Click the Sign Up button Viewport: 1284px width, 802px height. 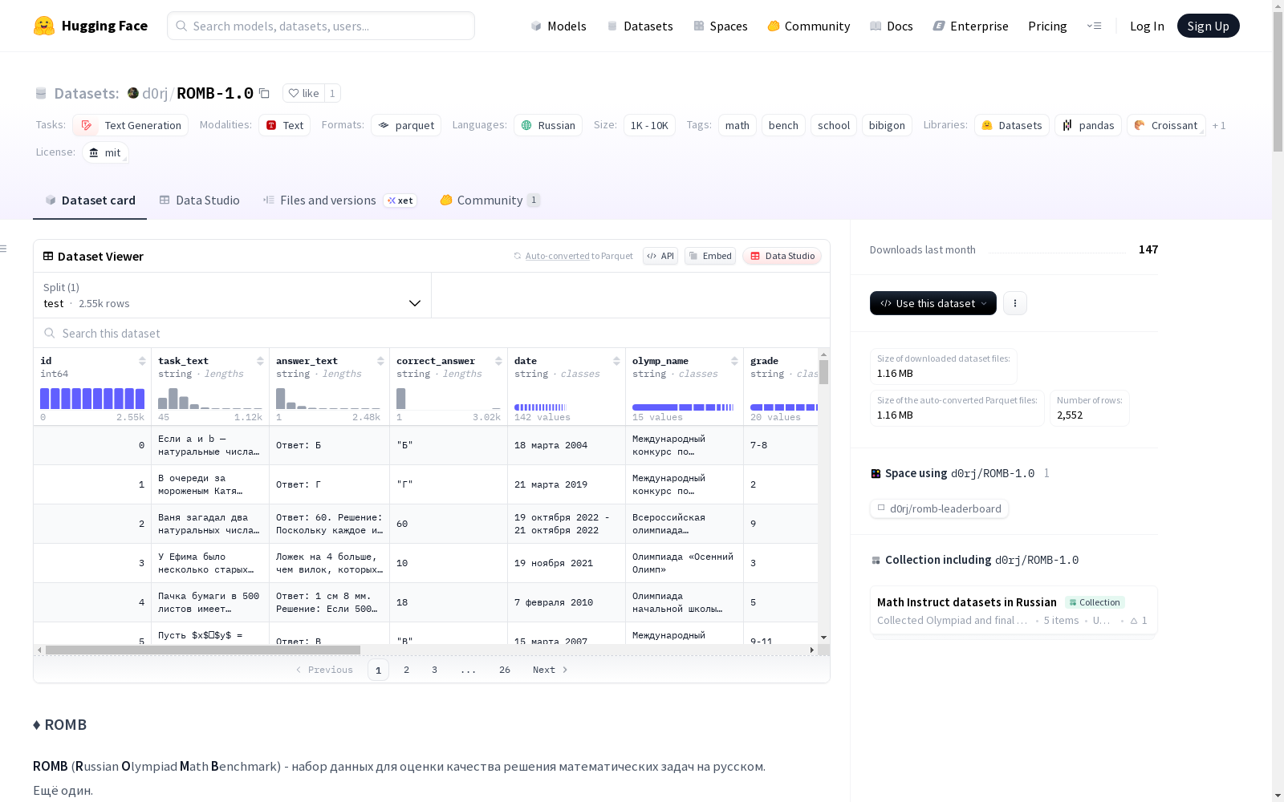1209,26
